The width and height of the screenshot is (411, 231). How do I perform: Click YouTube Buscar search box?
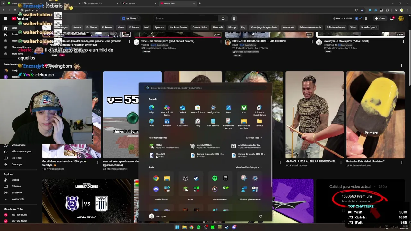click(x=186, y=18)
